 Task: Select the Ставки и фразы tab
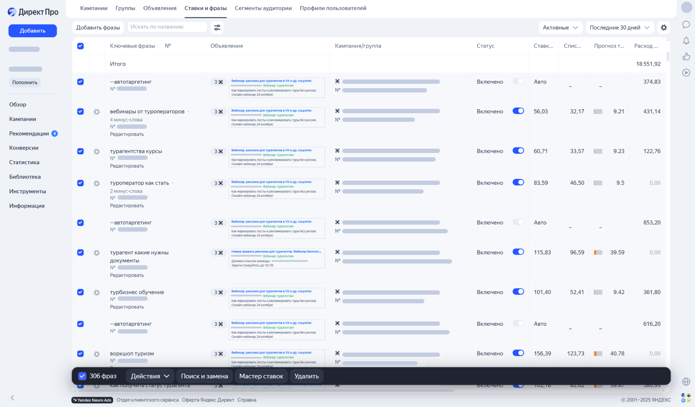(206, 8)
